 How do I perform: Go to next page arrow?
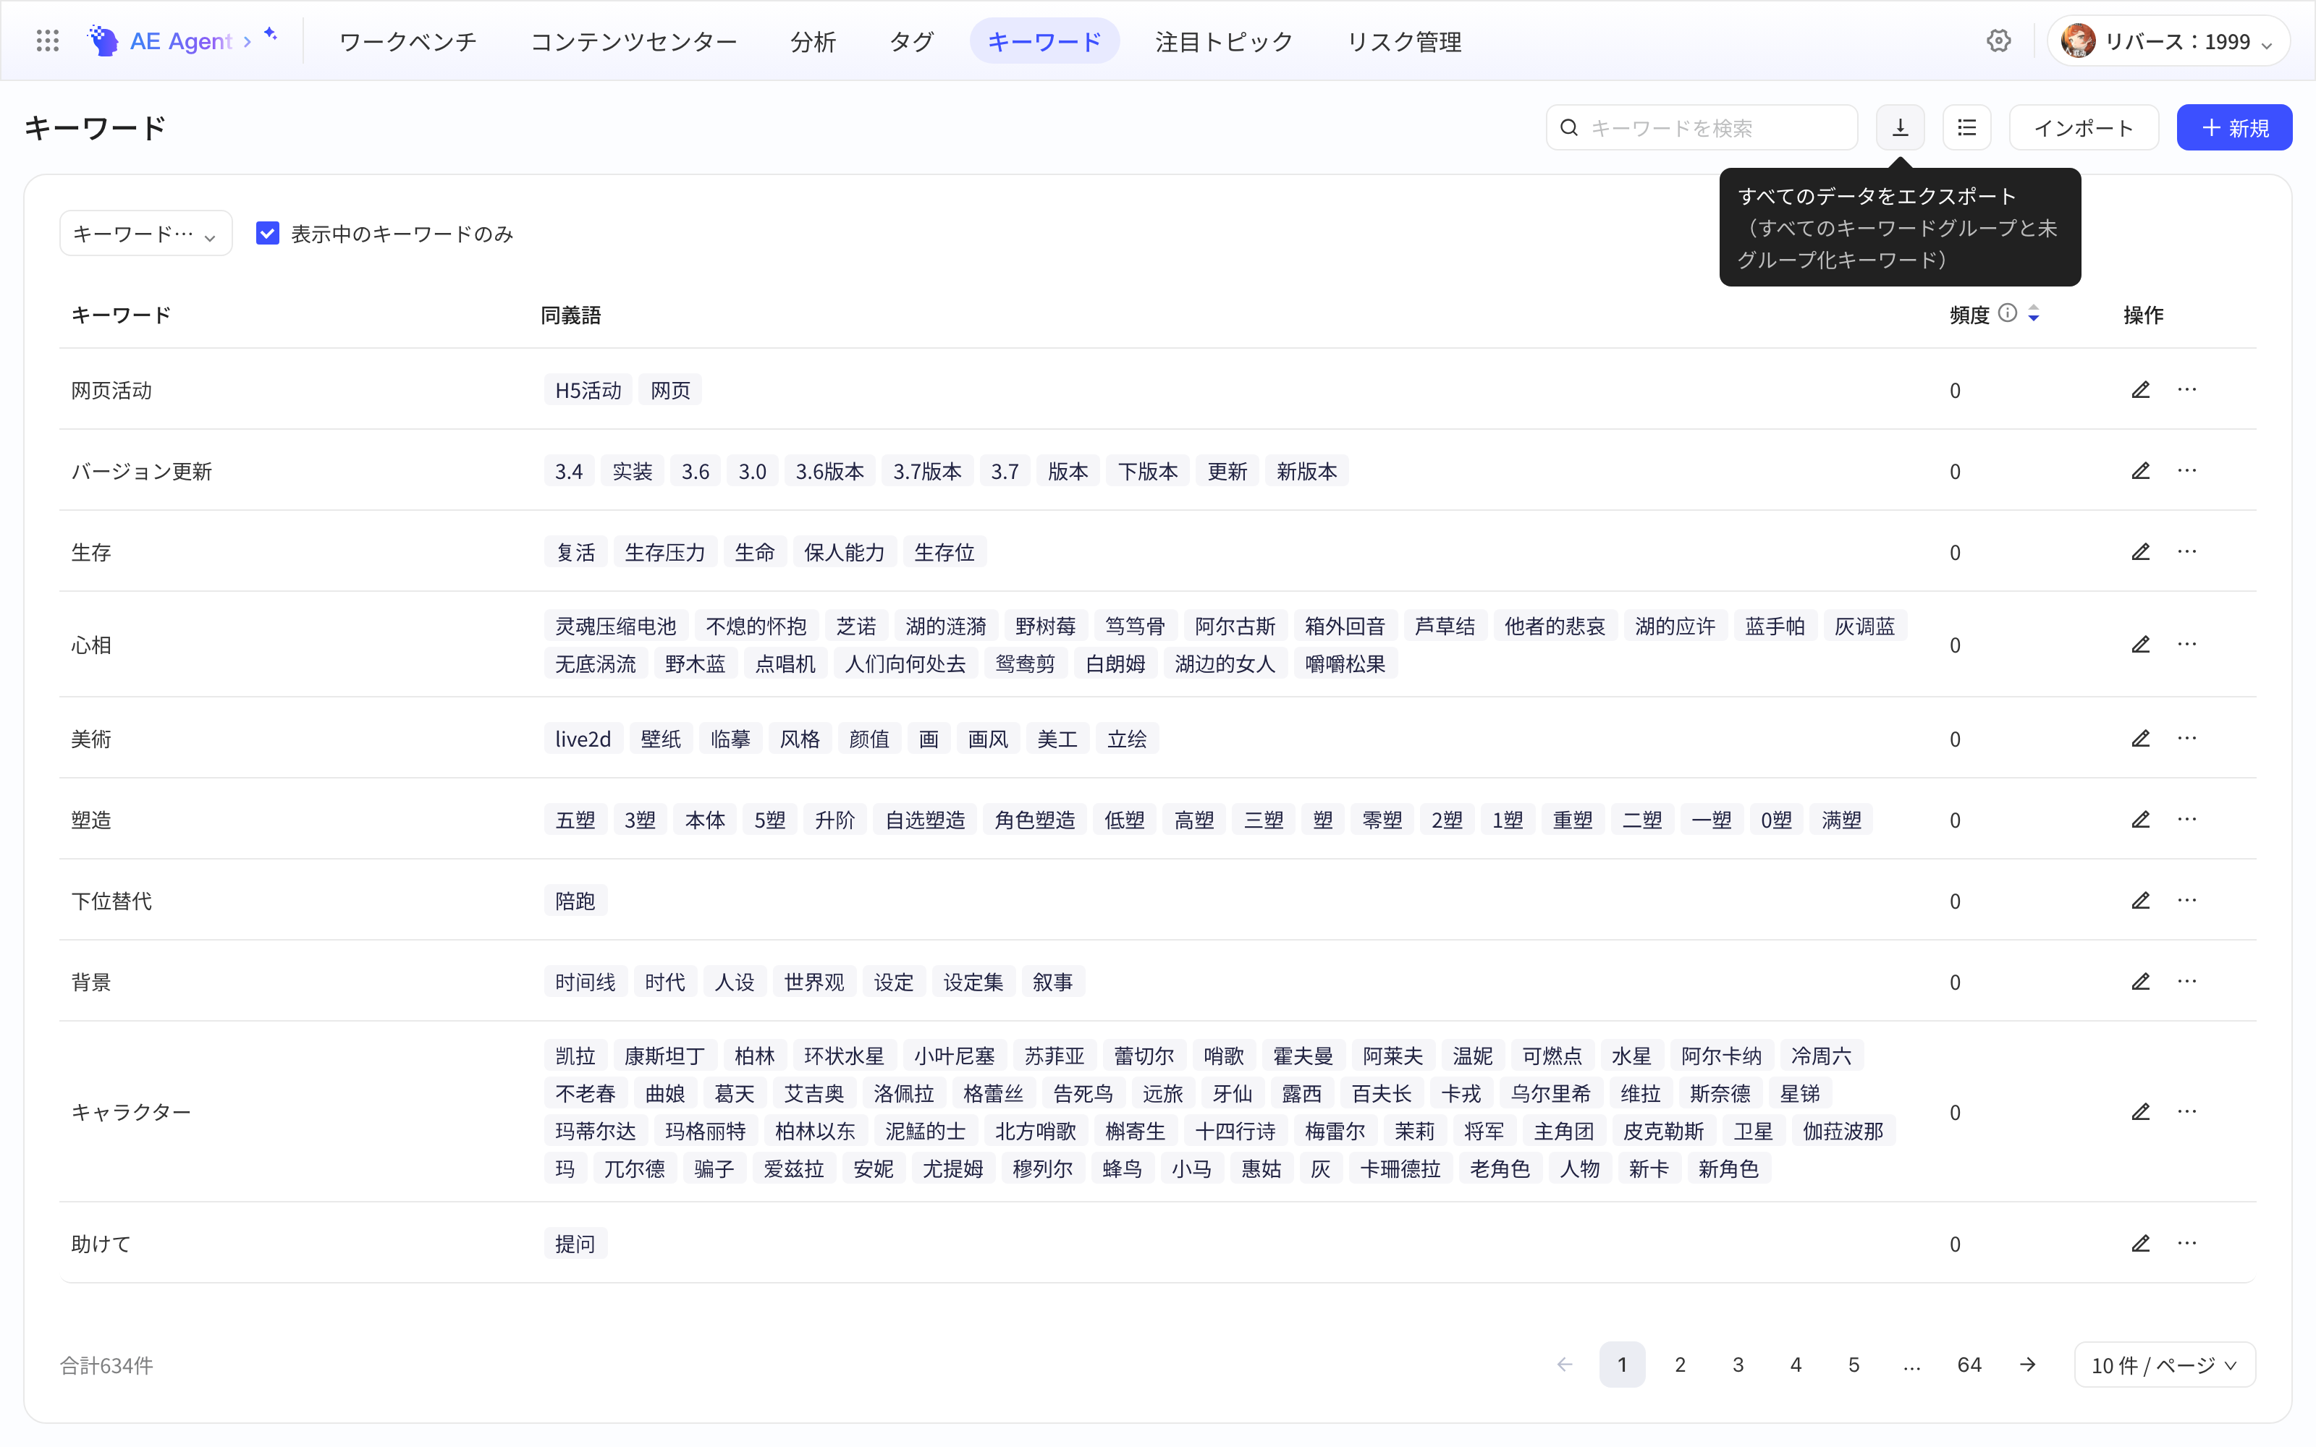[x=2028, y=1365]
